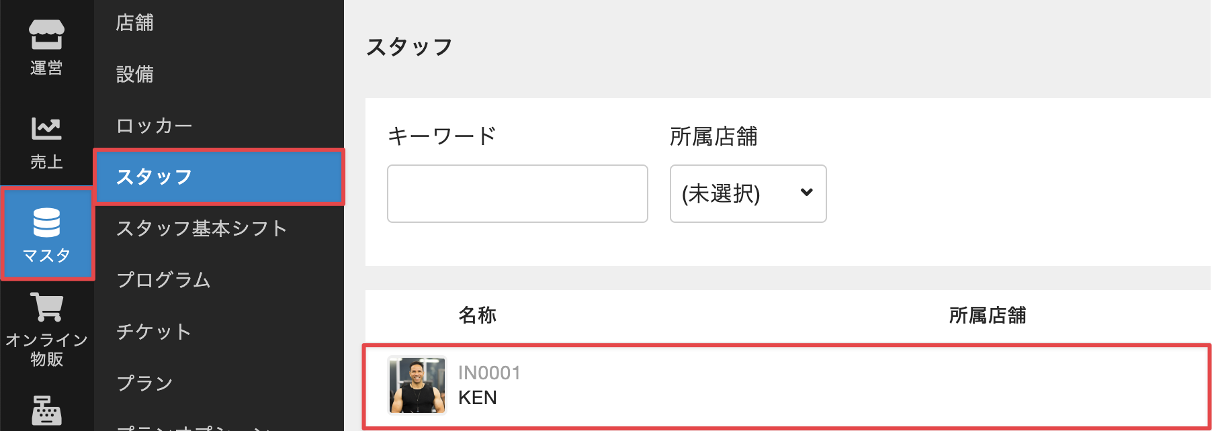Screen dimensions: 1212x431
Task: Click the cash register icon in sidebar
Action: [46, 410]
